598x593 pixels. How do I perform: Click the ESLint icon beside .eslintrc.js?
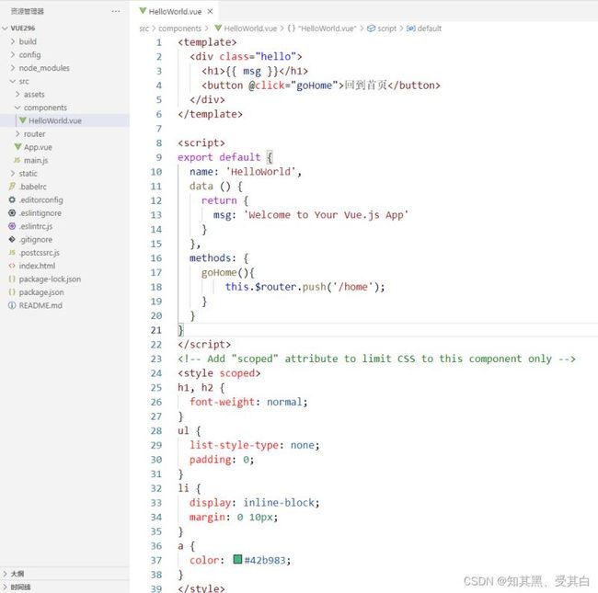[11, 226]
